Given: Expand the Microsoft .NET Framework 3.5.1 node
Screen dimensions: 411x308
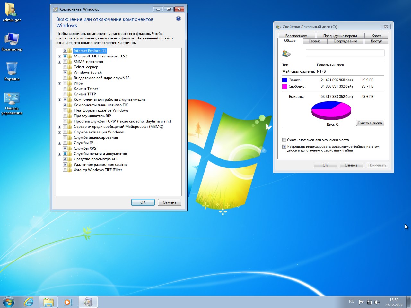Looking at the screenshot, I should 59,56.
